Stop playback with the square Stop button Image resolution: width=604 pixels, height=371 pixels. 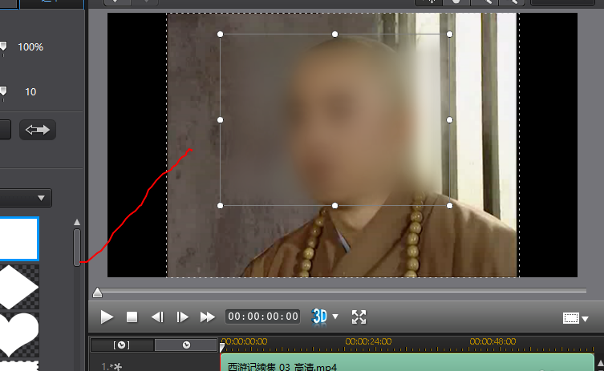(132, 317)
